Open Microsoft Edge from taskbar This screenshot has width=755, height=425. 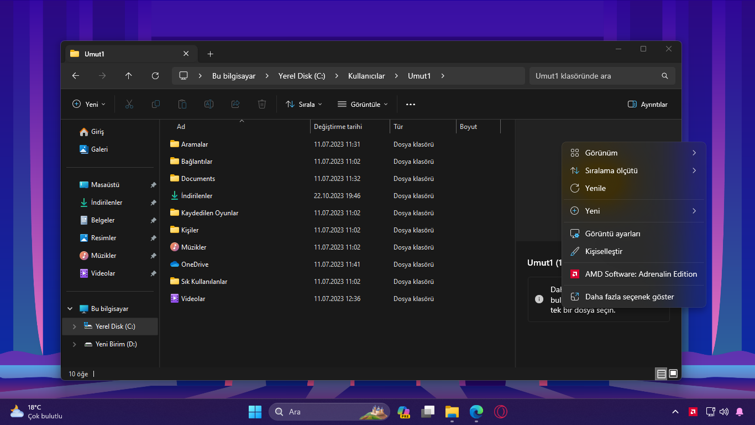[x=476, y=412]
